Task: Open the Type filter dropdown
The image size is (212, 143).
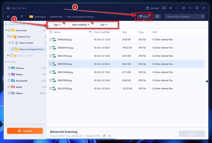Action: click(x=57, y=25)
